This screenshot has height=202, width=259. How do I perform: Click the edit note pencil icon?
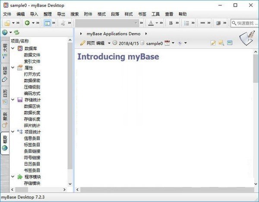click(213, 43)
